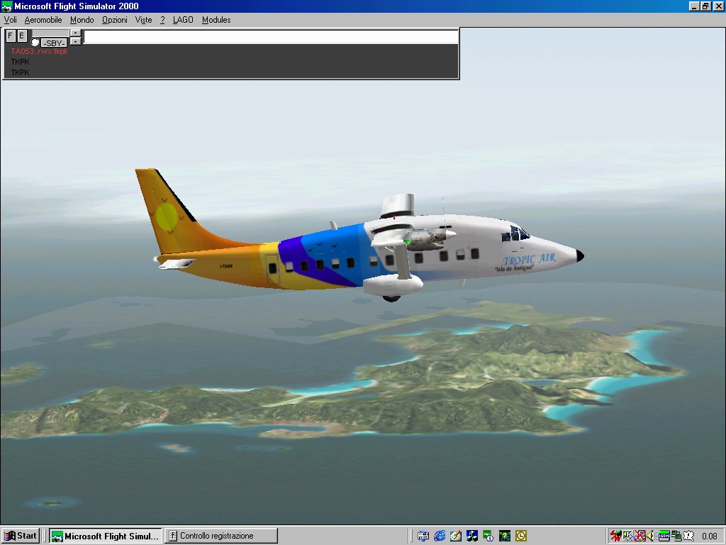Click the taskbar clock showing 0.08

click(709, 536)
